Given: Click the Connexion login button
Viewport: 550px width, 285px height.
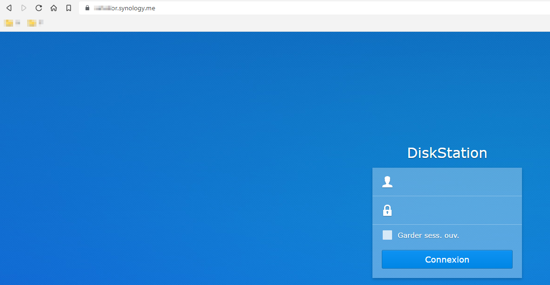Looking at the screenshot, I should (x=447, y=259).
